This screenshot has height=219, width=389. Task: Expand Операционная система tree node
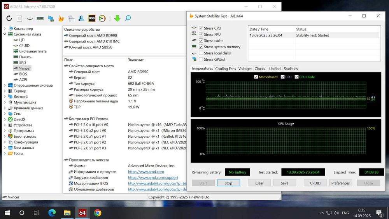coord(5,85)
